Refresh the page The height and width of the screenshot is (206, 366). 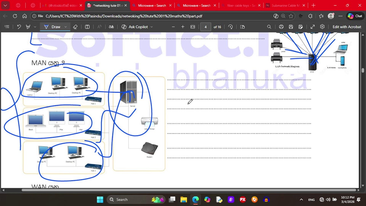15,16
